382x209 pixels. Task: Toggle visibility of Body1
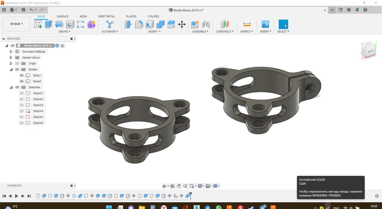click(21, 76)
